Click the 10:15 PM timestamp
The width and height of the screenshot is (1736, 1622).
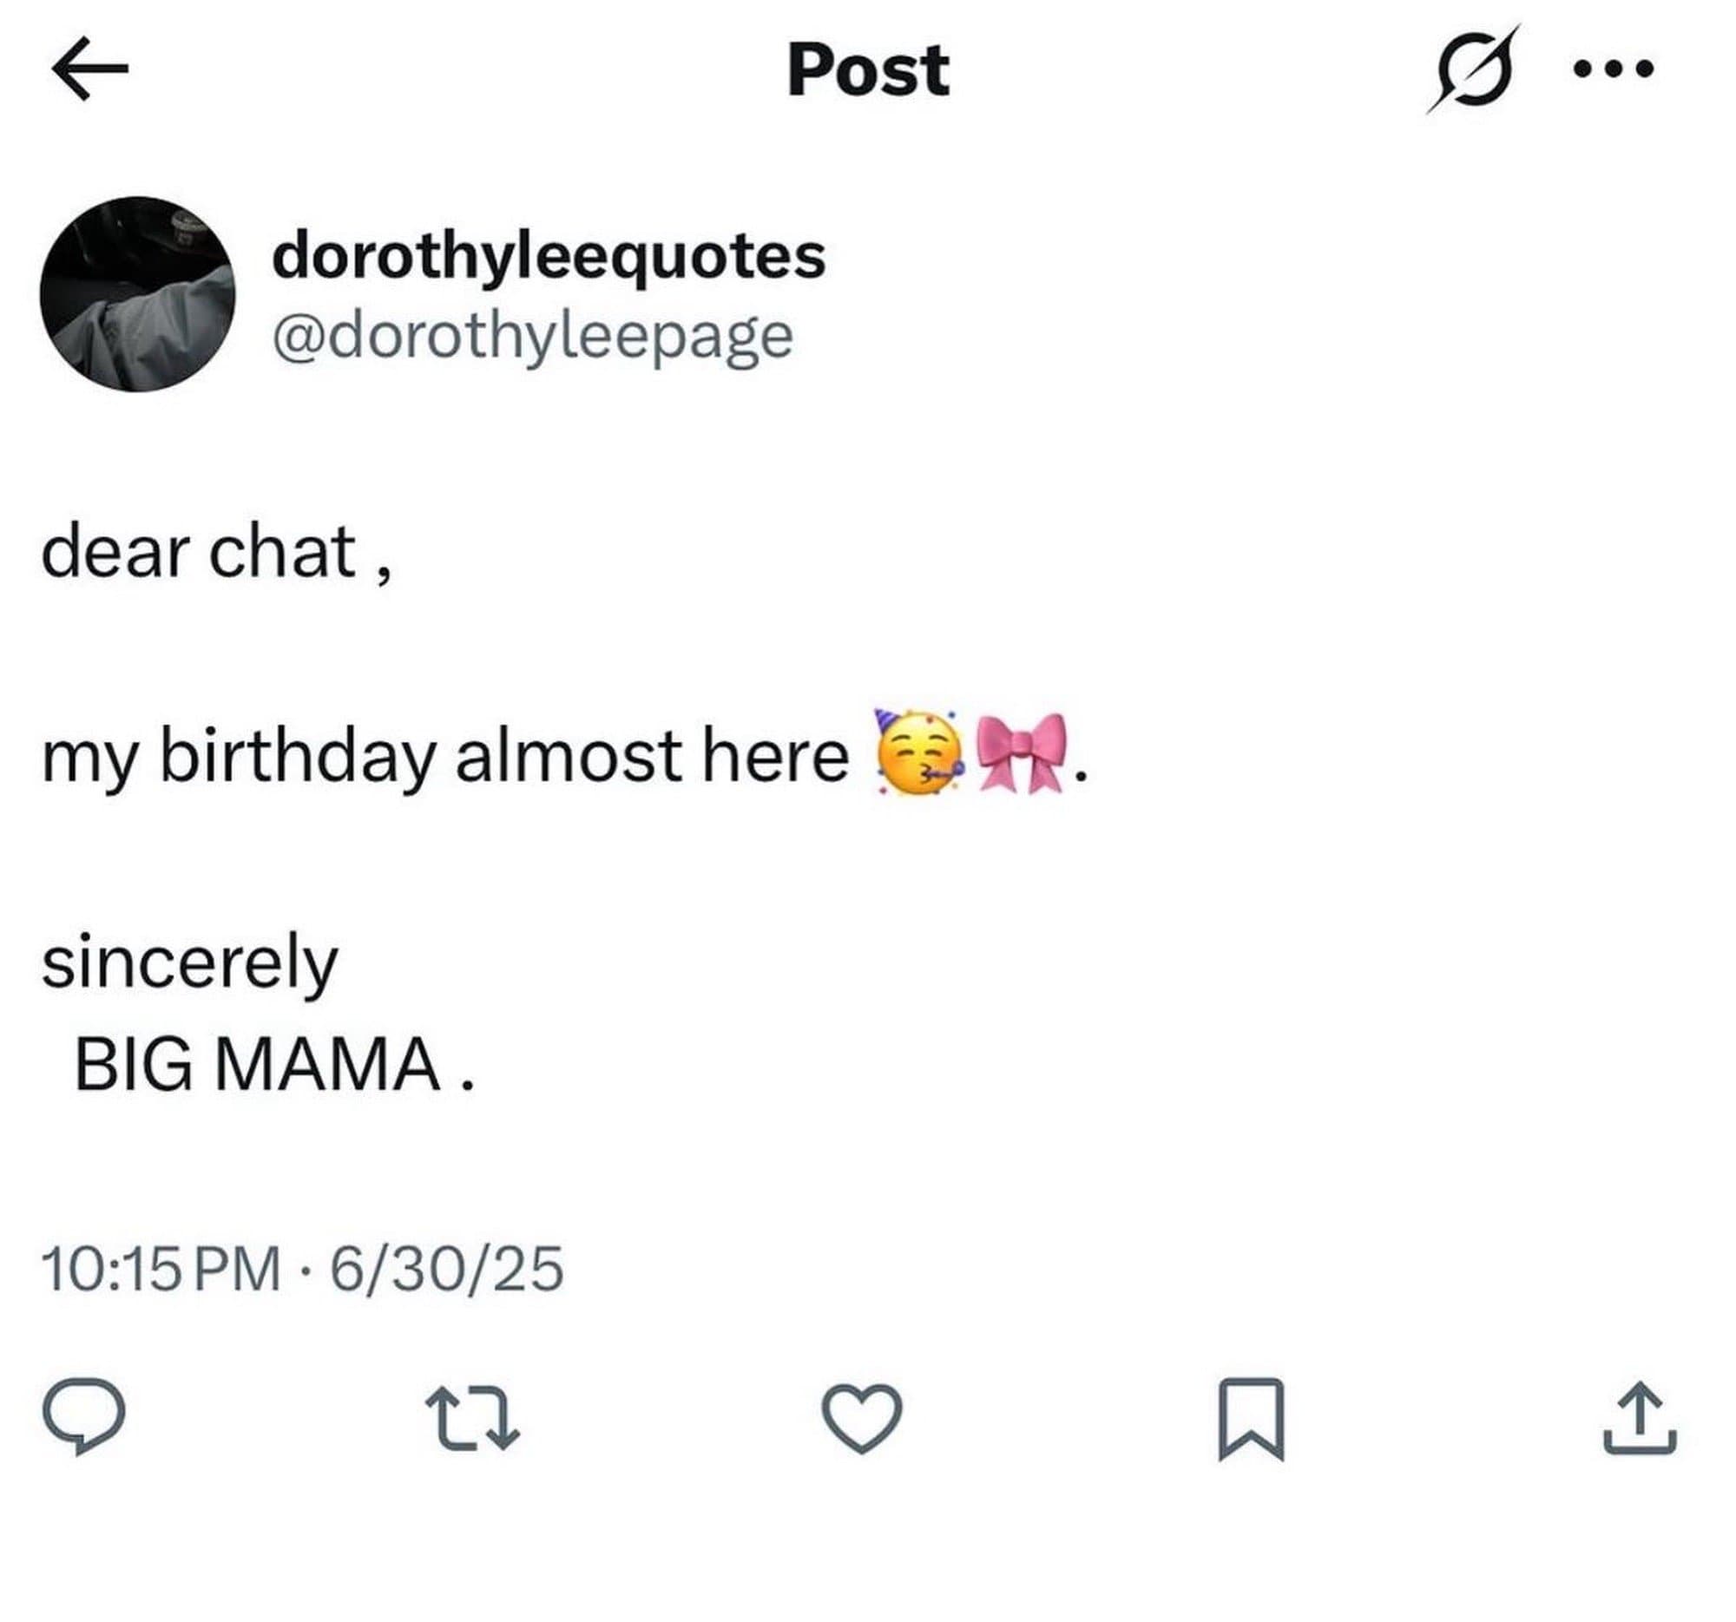(161, 1269)
